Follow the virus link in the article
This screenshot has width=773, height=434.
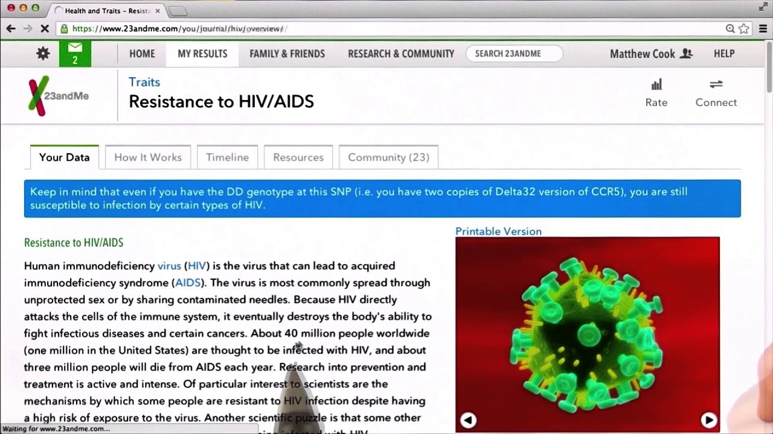[x=169, y=266]
